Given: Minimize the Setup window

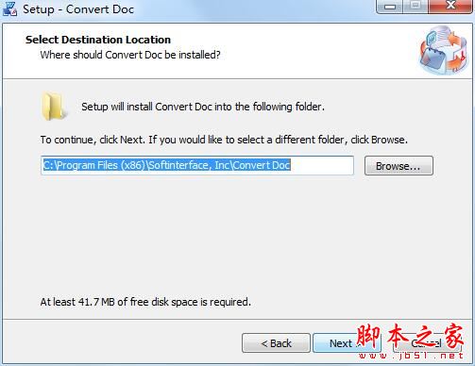Looking at the screenshot, I should 390,7.
